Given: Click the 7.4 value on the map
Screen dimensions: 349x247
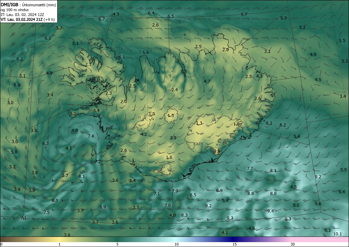Looking at the screenshot, I should 91,136.
